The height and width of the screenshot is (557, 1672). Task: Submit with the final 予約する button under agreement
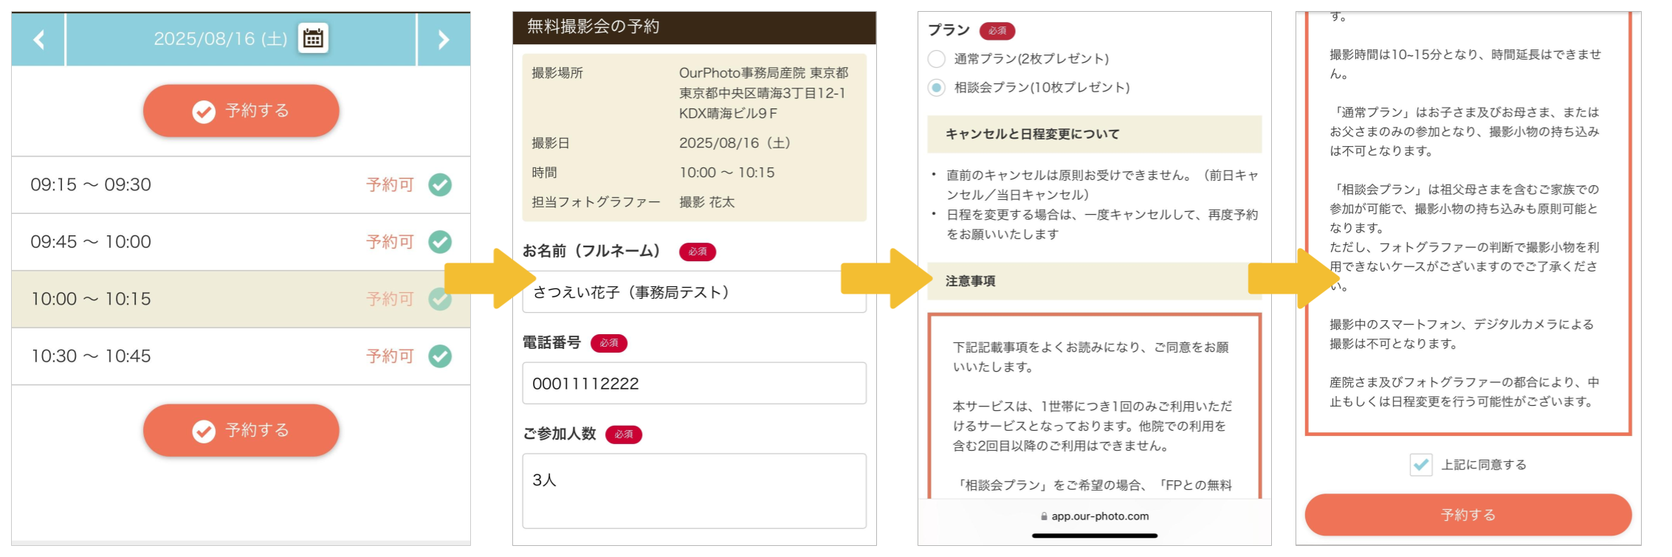[x=1468, y=515]
